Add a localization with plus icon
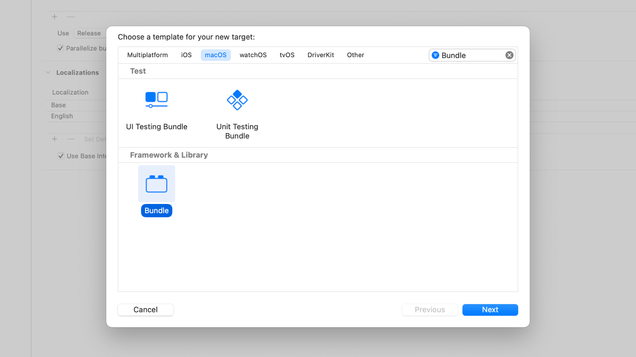 55,139
